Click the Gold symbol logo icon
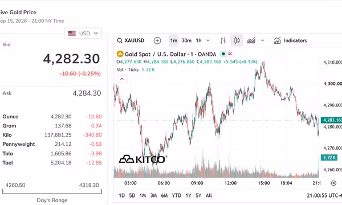 pyautogui.click(x=120, y=54)
